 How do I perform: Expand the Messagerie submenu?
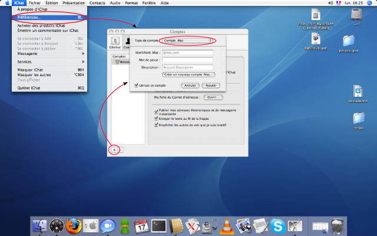pos(49,54)
